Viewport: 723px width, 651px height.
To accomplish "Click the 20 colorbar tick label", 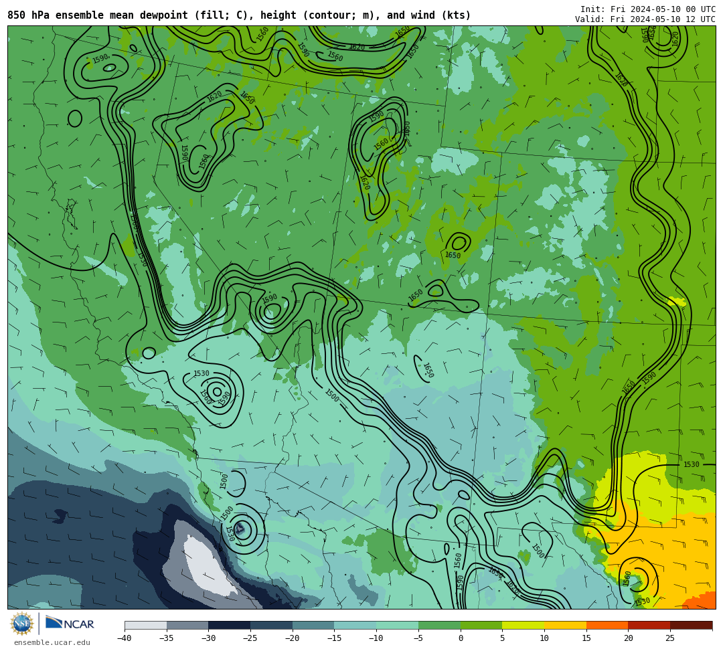I will [628, 638].
